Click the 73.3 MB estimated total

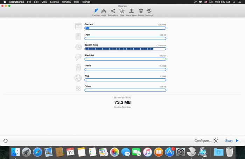tap(122, 102)
